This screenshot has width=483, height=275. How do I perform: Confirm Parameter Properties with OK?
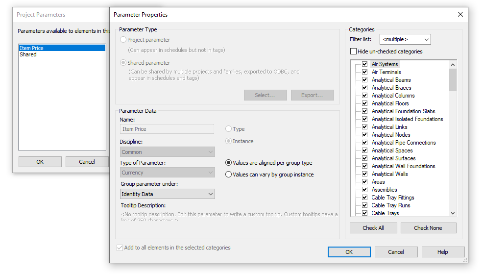pyautogui.click(x=349, y=252)
